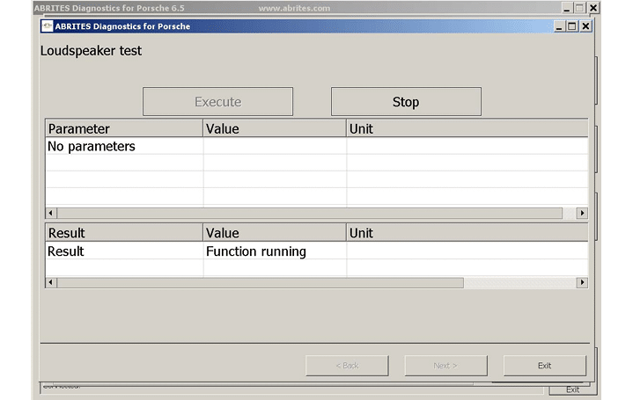The image size is (633, 400).
Task: Close the ABRITES Diagnostics for Porsche dialog
Action: [586, 26]
